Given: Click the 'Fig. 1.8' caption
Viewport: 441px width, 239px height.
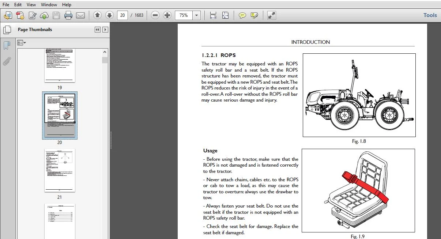Looking at the screenshot, I should [x=359, y=141].
